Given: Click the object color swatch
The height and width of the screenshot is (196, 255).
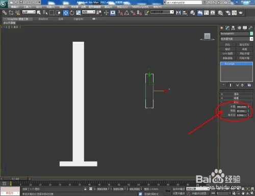Looking at the screenshot, I should pyautogui.click(x=251, y=34).
